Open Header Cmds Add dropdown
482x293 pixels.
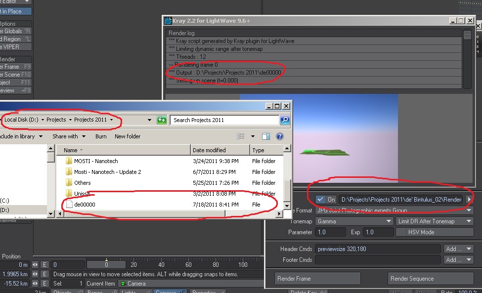(x=458, y=249)
